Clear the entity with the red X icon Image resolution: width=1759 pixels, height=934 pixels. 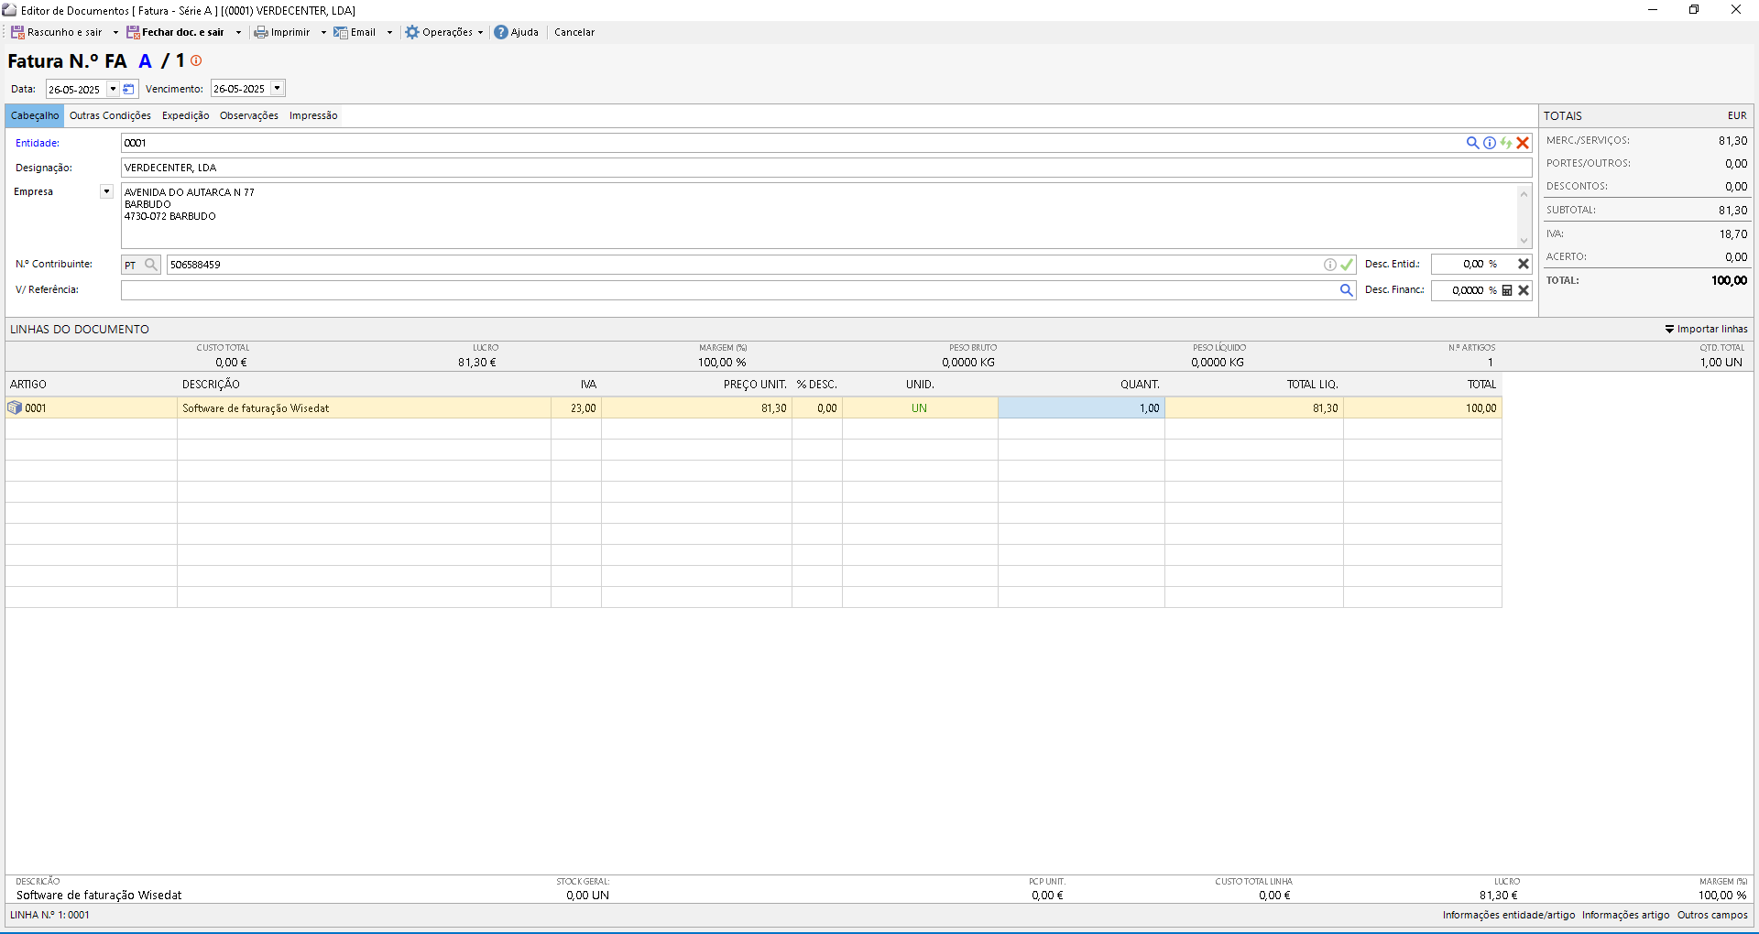(1523, 143)
